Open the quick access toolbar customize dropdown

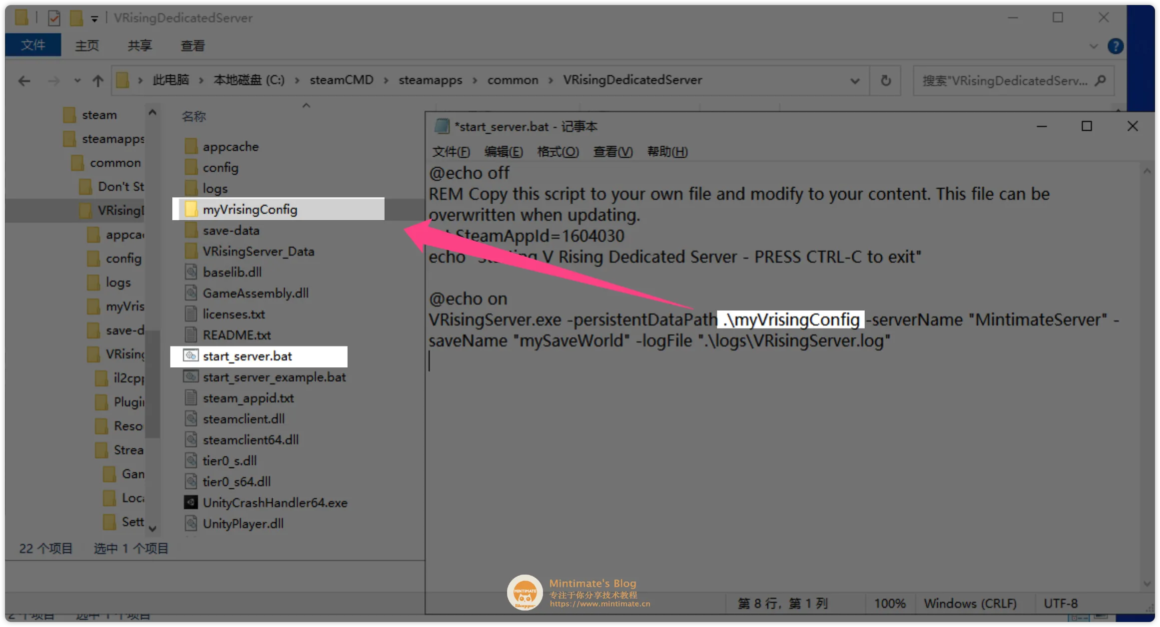pos(94,19)
